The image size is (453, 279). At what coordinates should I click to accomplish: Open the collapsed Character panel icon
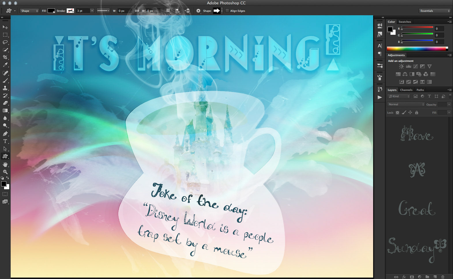coord(380,46)
